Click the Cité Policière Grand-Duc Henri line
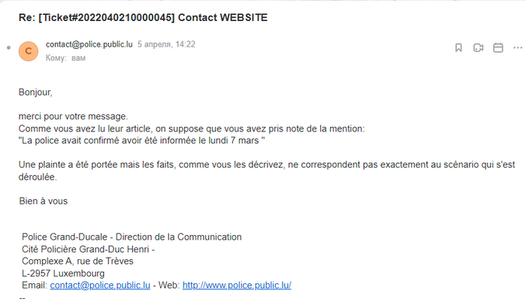 click(88, 249)
